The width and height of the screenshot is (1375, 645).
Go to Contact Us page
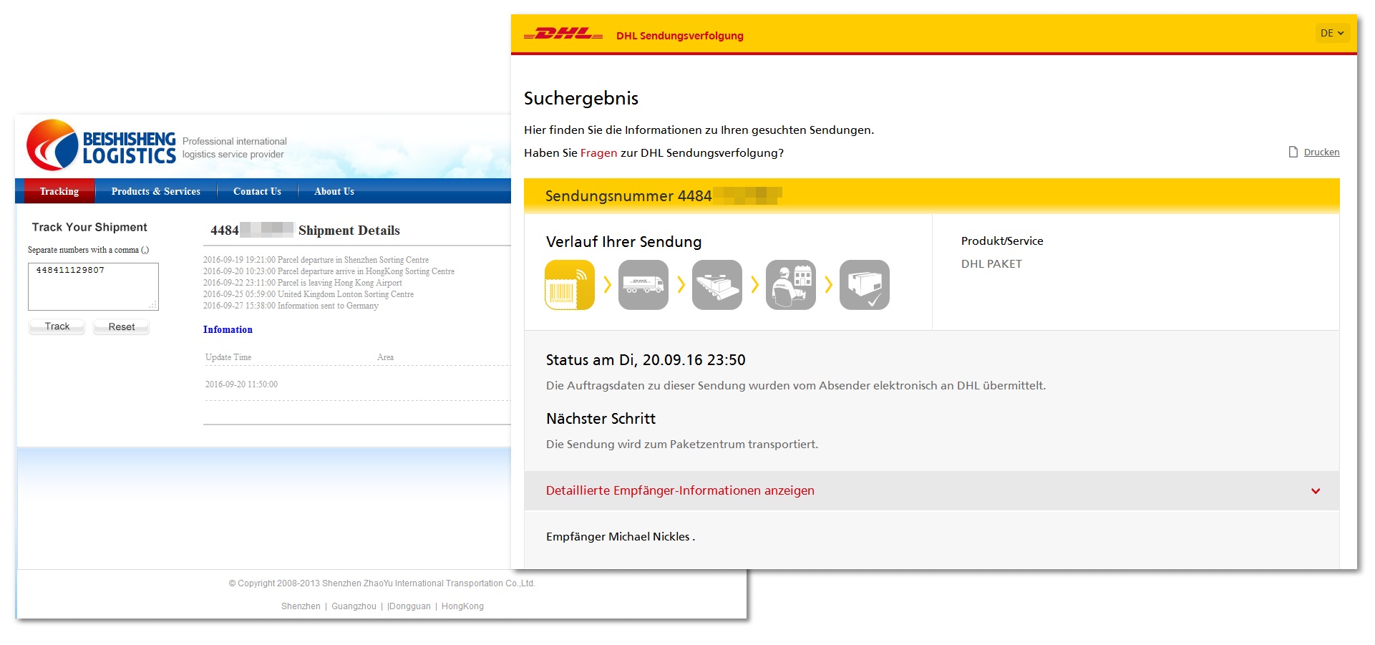(257, 191)
